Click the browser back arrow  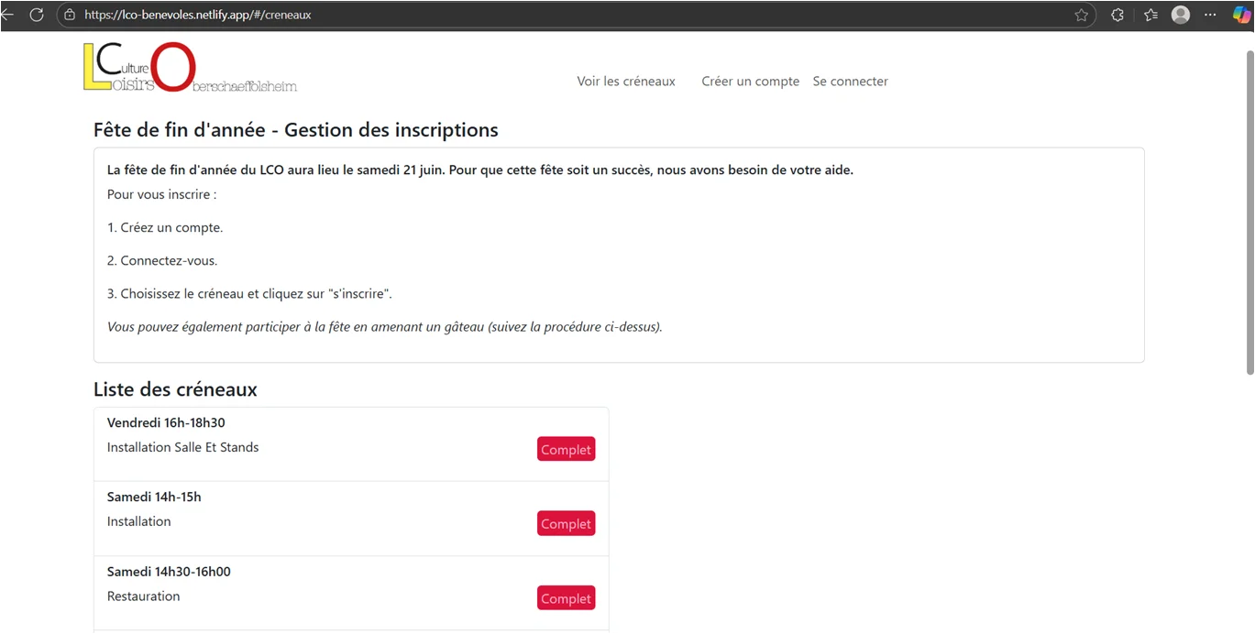coord(11,14)
